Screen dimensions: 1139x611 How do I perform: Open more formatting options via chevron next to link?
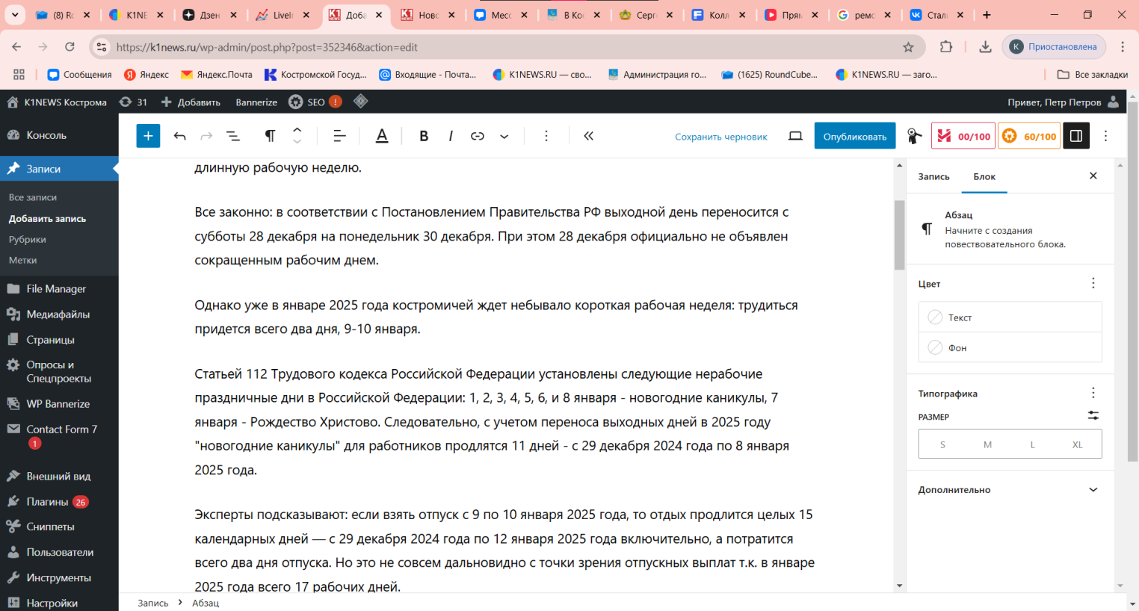504,136
